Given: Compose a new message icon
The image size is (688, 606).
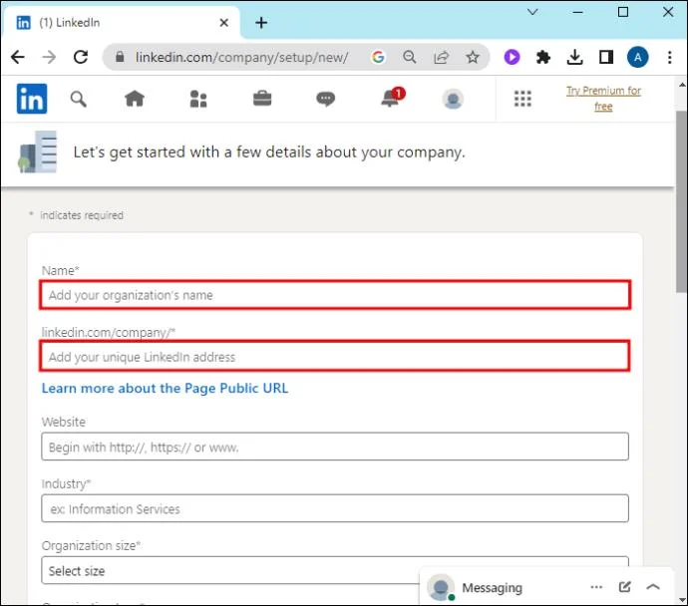Looking at the screenshot, I should (625, 587).
